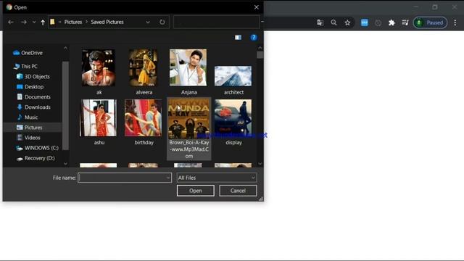
Task: Go back in the Open dialog
Action: (11, 22)
